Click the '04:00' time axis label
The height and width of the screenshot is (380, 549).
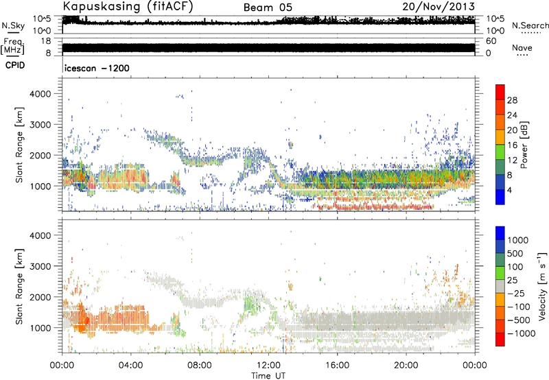click(x=131, y=366)
